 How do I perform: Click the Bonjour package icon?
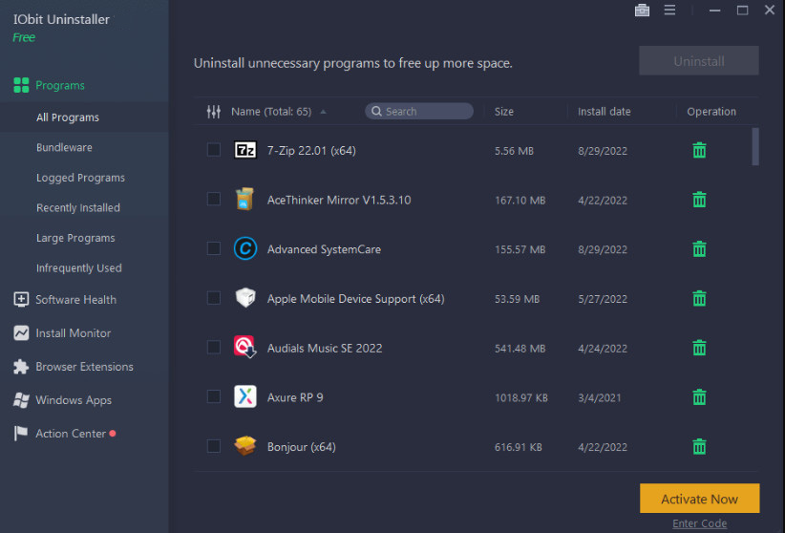click(x=244, y=446)
